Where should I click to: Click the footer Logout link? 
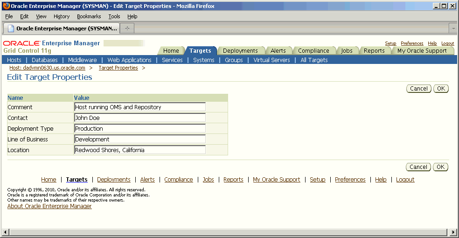[x=405, y=180]
